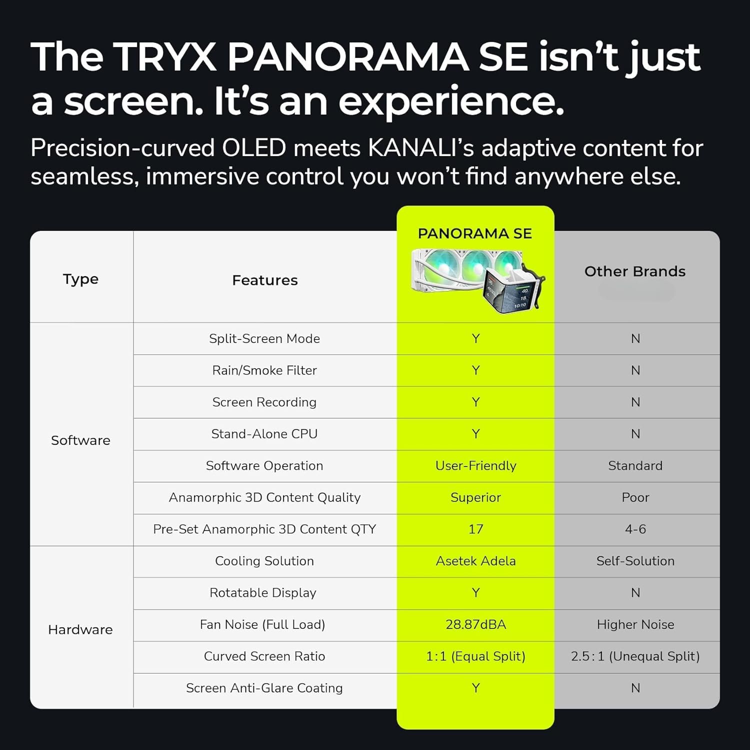Select the Split-Screen Mode feature row
Screen dimensions: 750x750
[264, 338]
